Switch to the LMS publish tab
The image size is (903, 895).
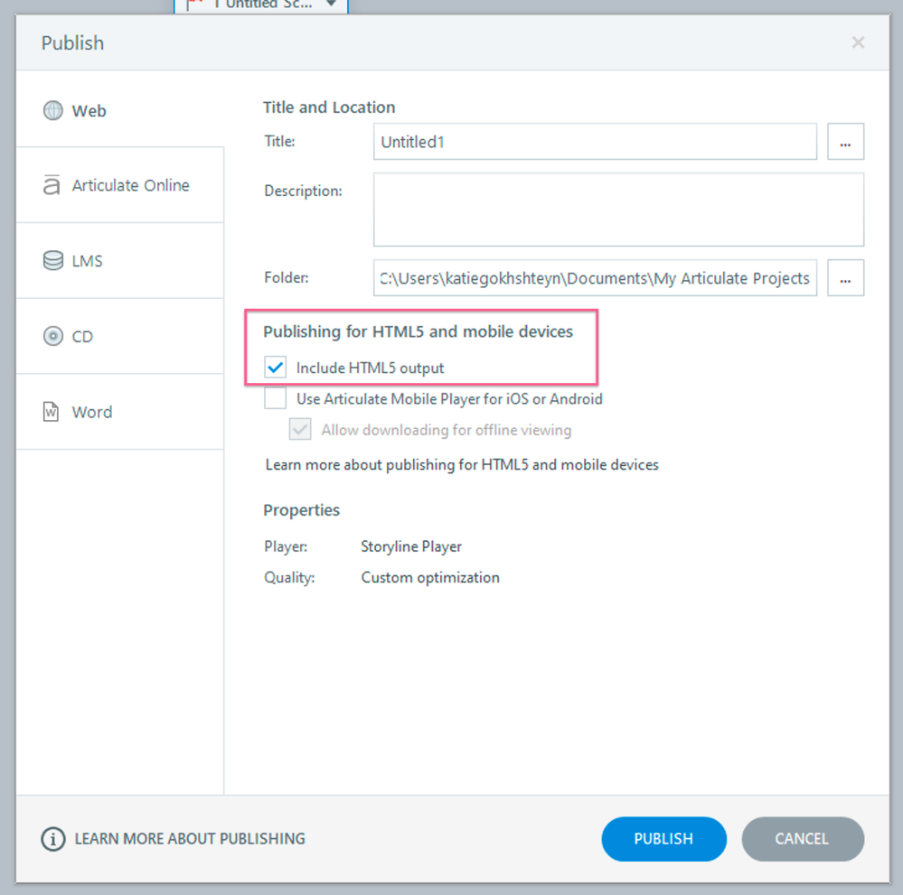pos(120,261)
